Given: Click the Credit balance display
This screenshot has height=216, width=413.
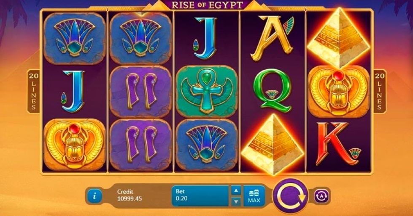Looking at the screenshot, I should [130, 195].
